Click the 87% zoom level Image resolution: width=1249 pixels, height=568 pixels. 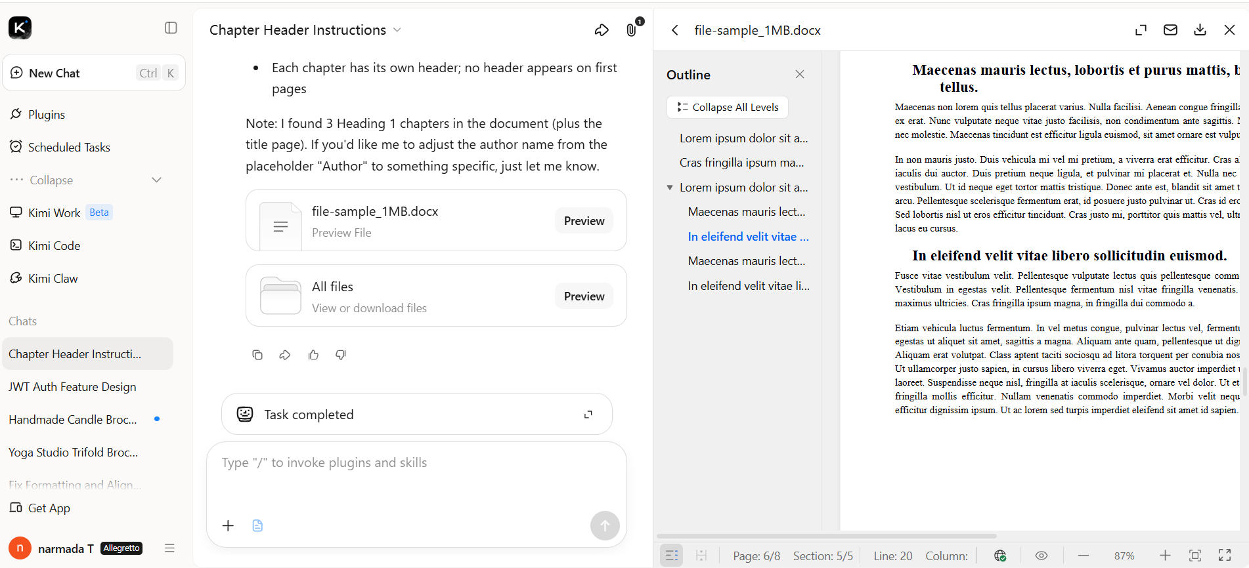(x=1124, y=556)
